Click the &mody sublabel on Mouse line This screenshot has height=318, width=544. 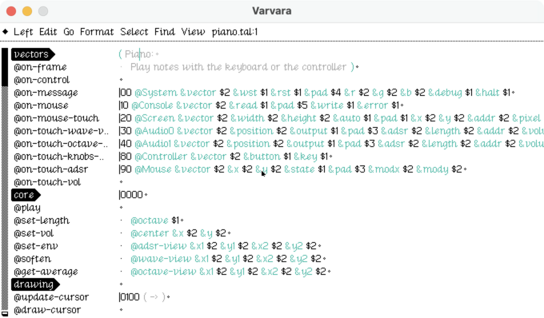(x=432, y=169)
